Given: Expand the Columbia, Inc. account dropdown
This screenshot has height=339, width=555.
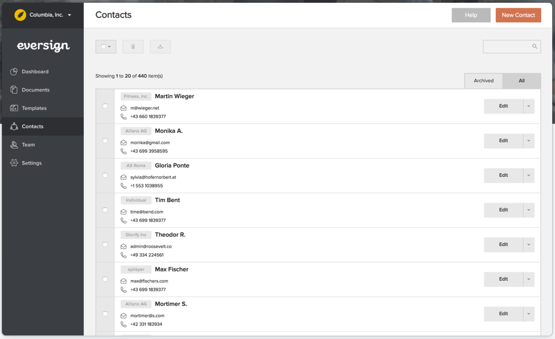Looking at the screenshot, I should (x=70, y=15).
